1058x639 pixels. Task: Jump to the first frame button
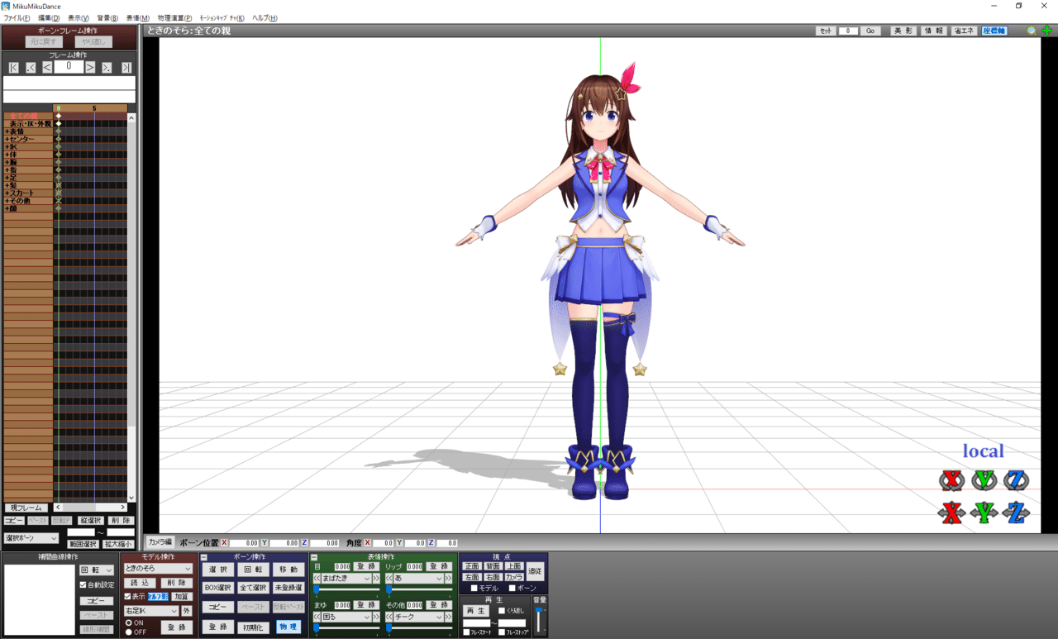14,68
